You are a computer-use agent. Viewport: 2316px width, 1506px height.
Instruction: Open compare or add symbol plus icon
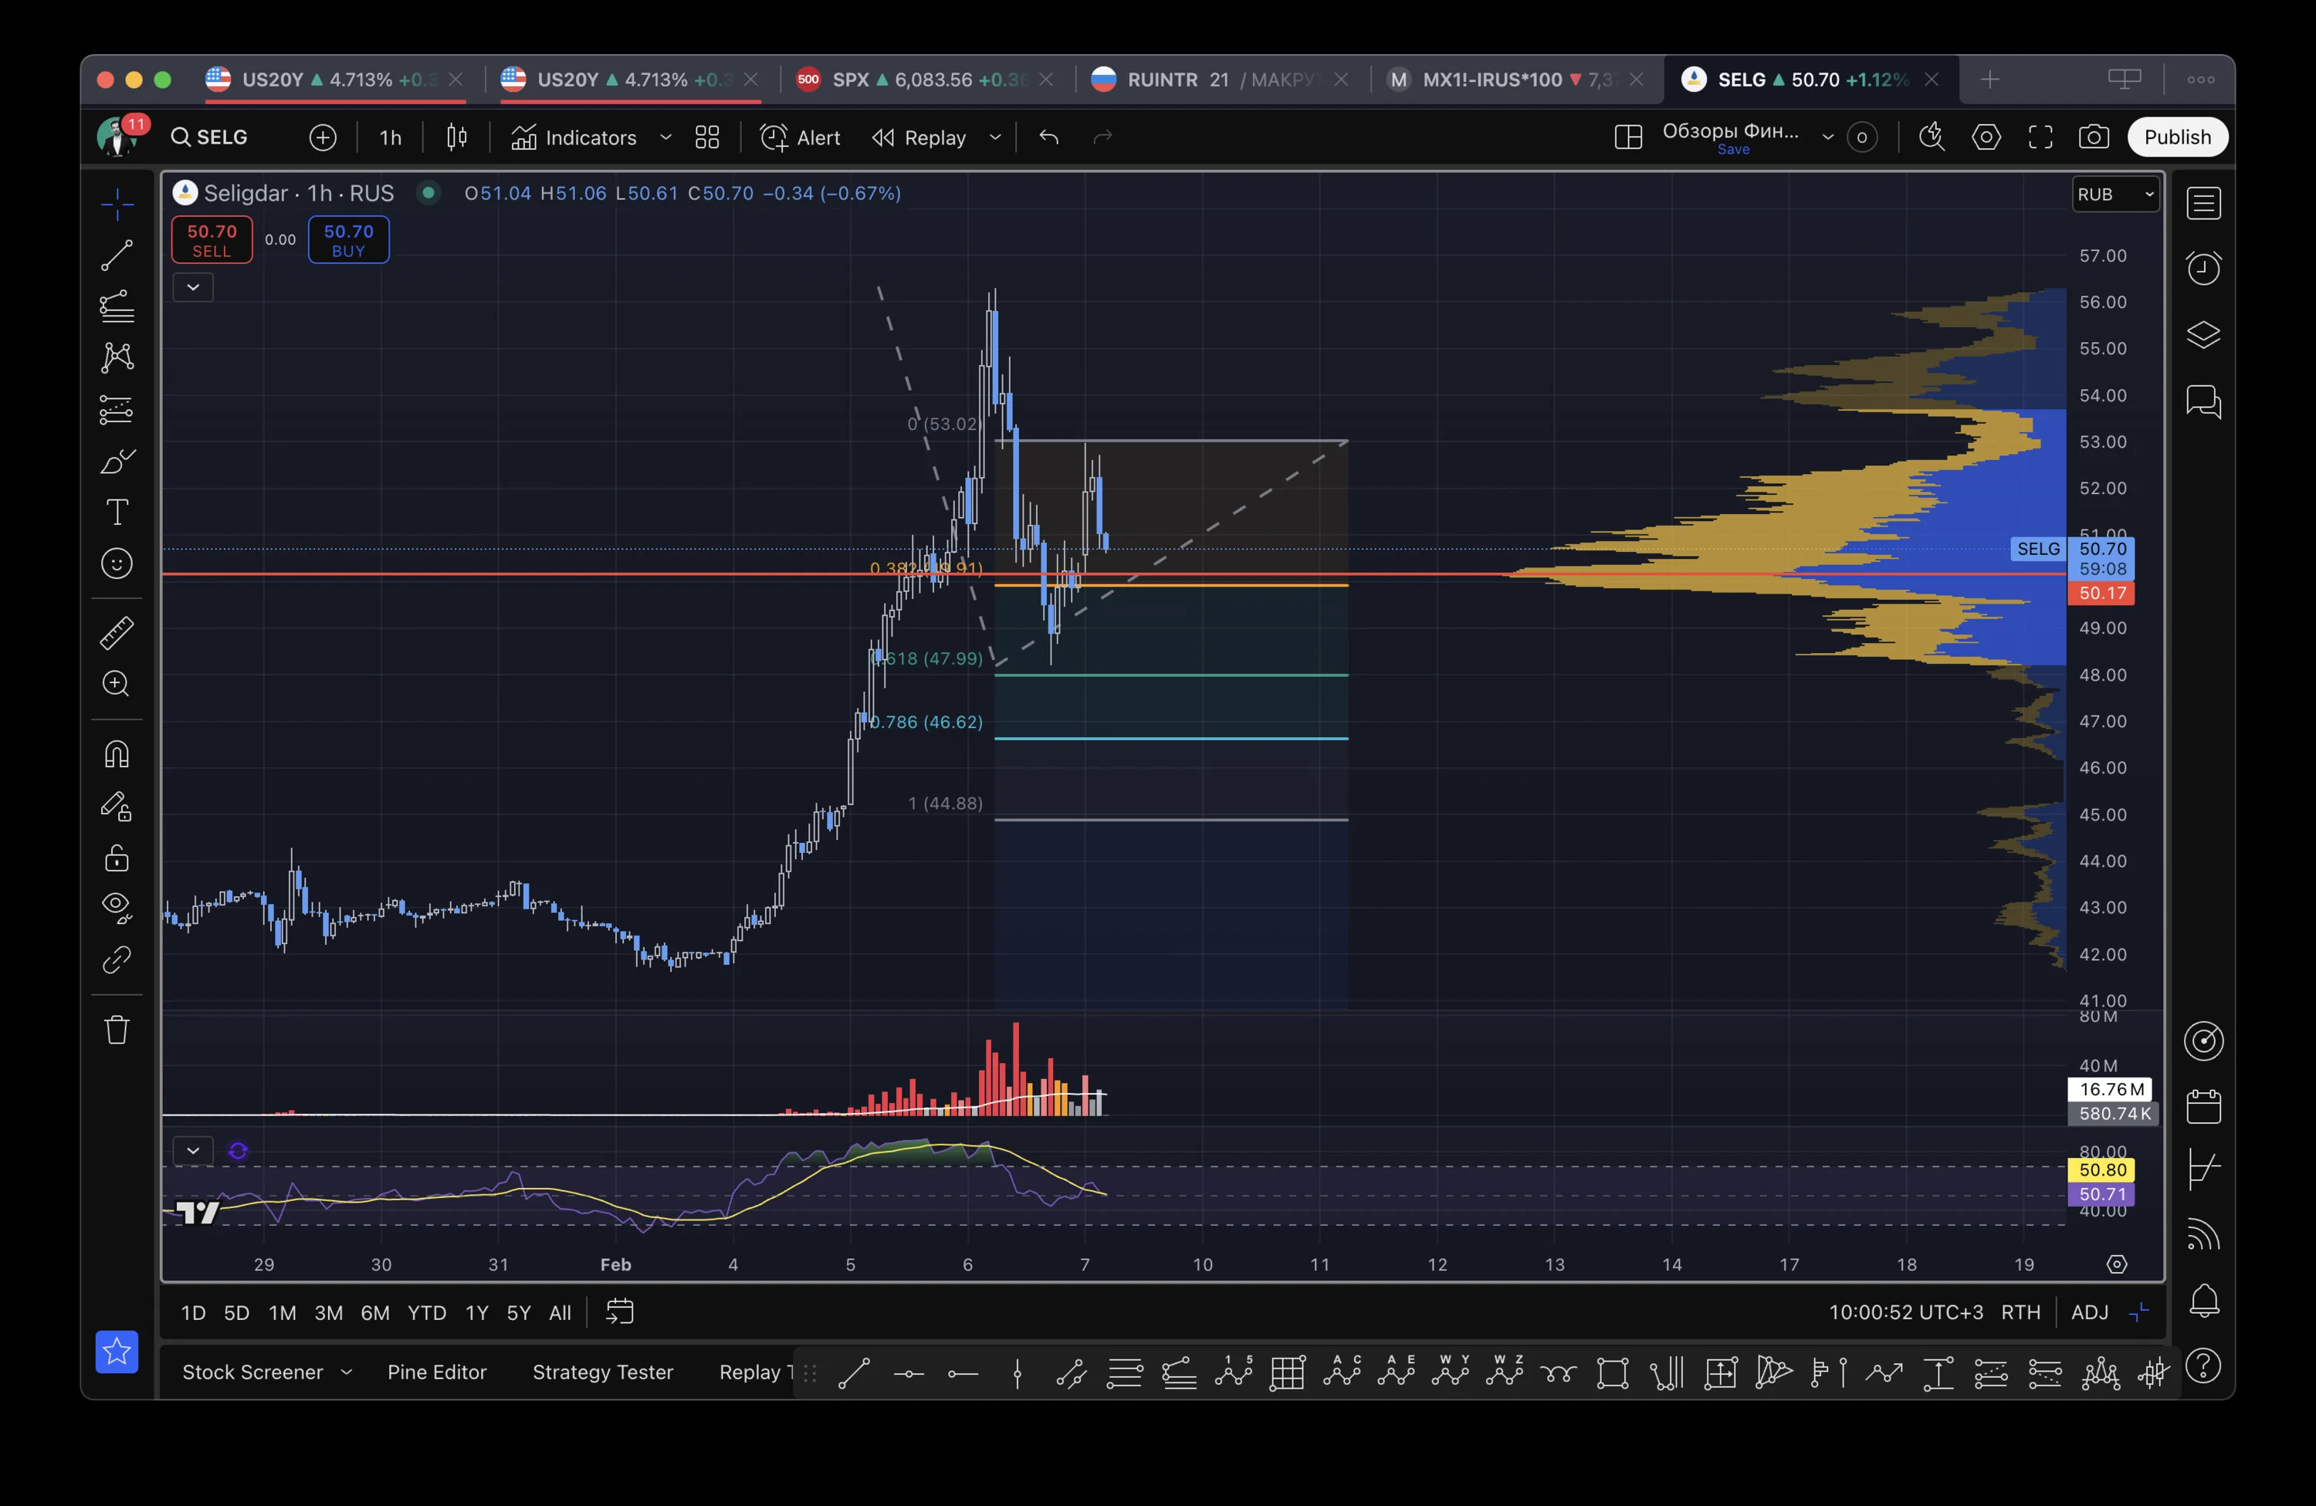click(323, 137)
